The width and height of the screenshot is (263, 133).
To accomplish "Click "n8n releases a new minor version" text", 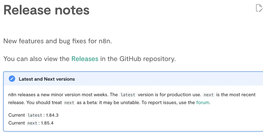I will 44,95.
